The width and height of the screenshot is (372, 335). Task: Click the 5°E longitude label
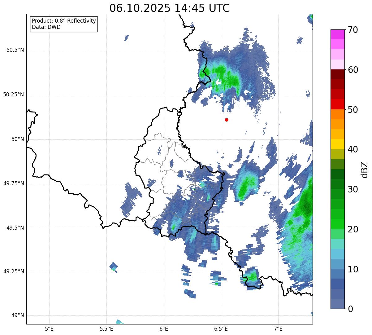[49, 328]
